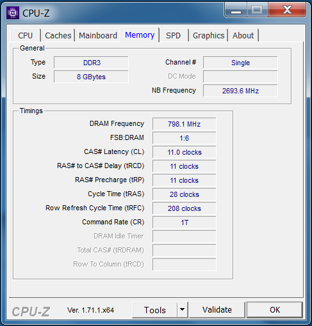Click the Size value 8 GBytes
312x326 pixels.
tap(91, 77)
